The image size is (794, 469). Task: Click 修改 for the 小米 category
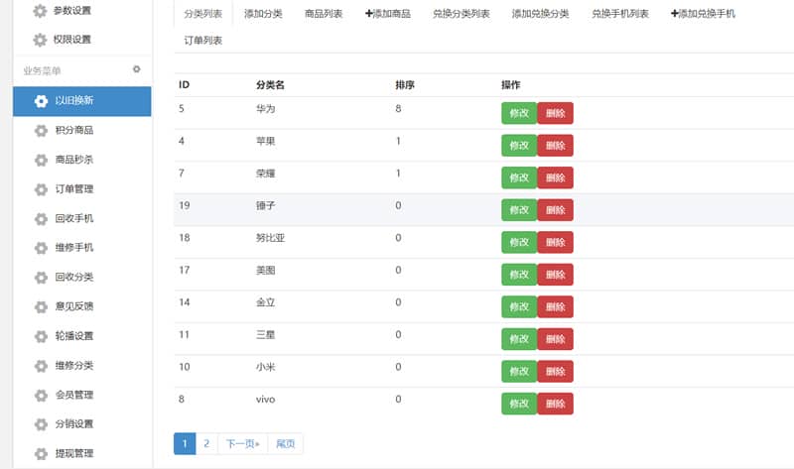519,372
